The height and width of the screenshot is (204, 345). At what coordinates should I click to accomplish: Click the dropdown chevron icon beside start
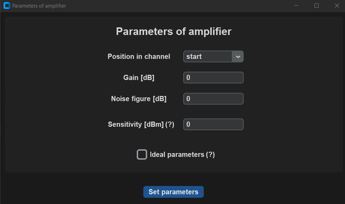tap(238, 56)
